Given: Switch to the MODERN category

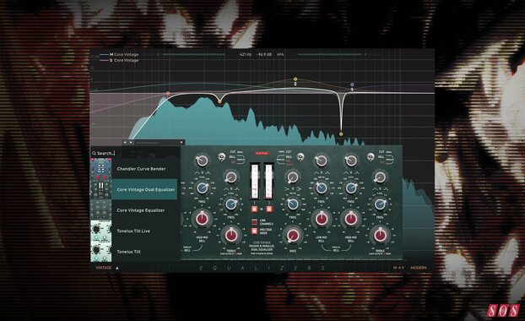Looking at the screenshot, I should (x=418, y=268).
